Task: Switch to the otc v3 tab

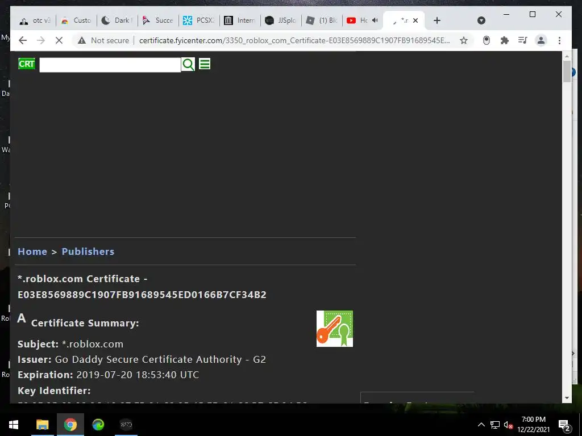Action: coord(35,20)
